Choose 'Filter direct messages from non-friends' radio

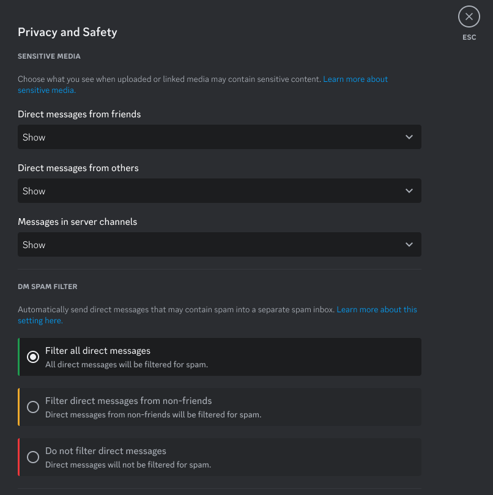pos(33,407)
